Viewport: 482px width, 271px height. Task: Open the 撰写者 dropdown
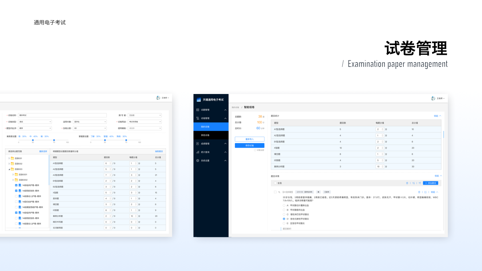tap(145, 115)
